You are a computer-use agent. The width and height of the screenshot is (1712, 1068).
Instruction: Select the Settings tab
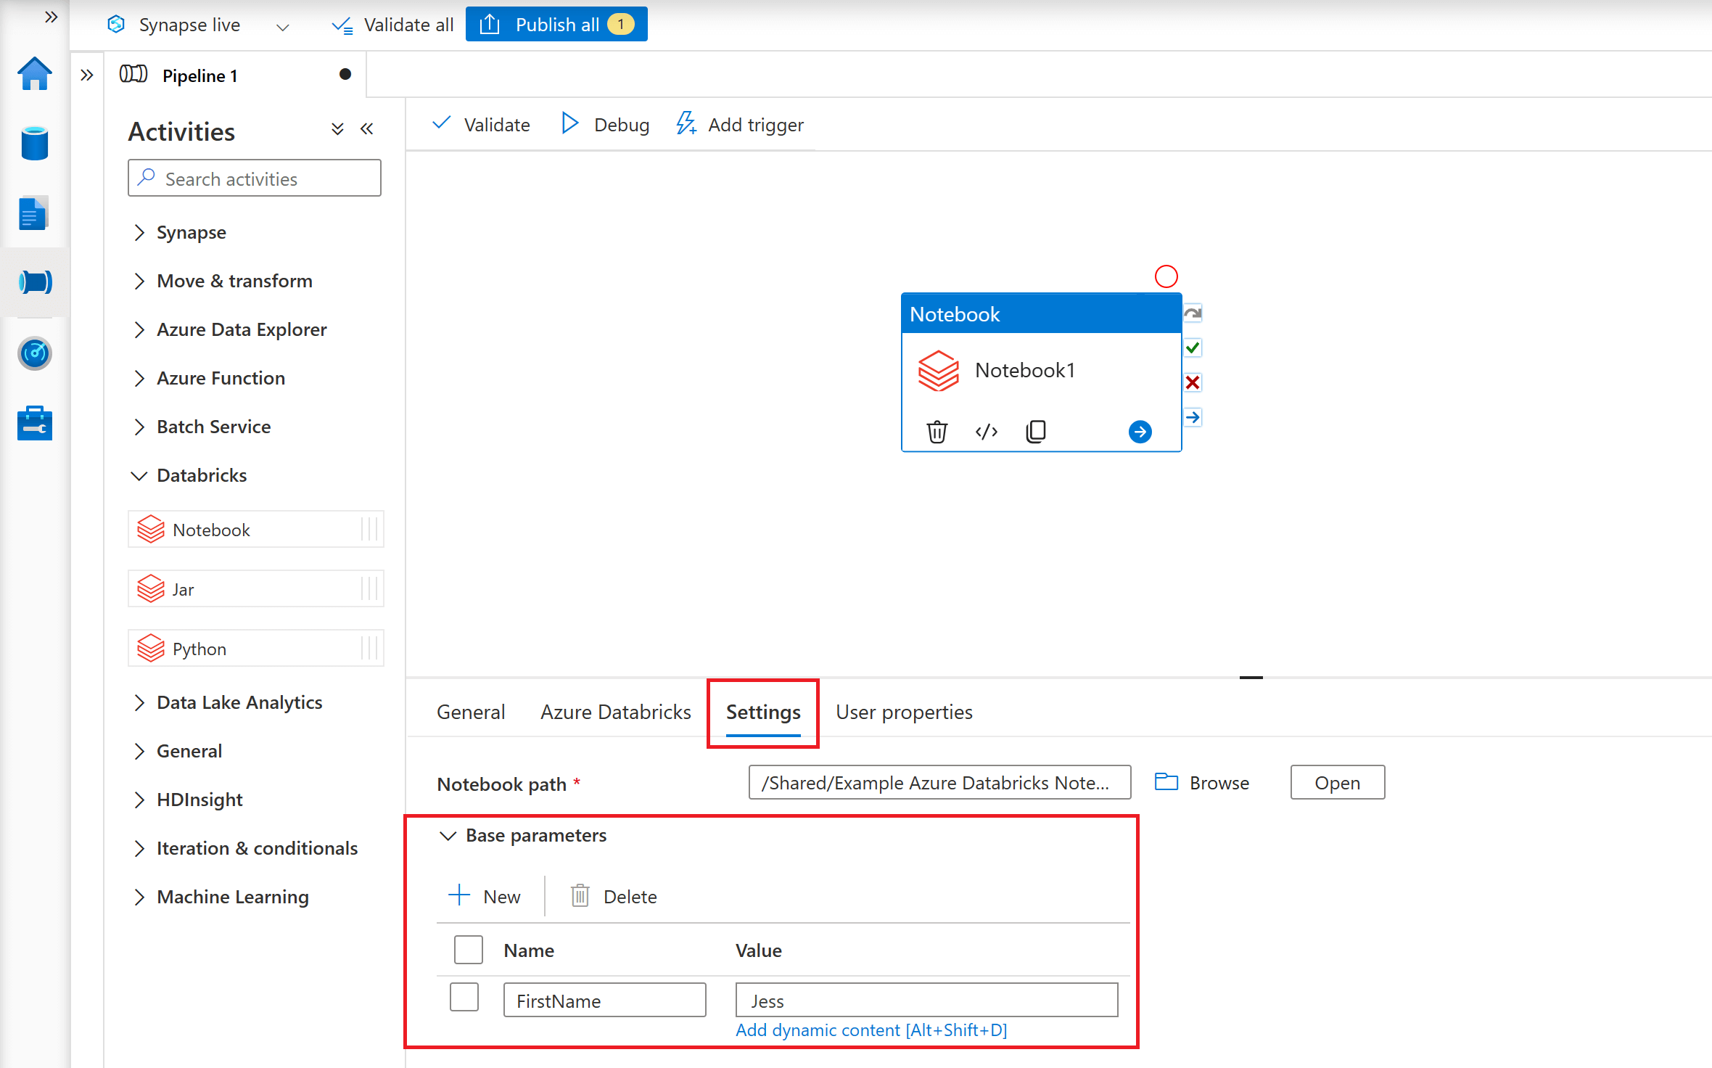(x=763, y=712)
